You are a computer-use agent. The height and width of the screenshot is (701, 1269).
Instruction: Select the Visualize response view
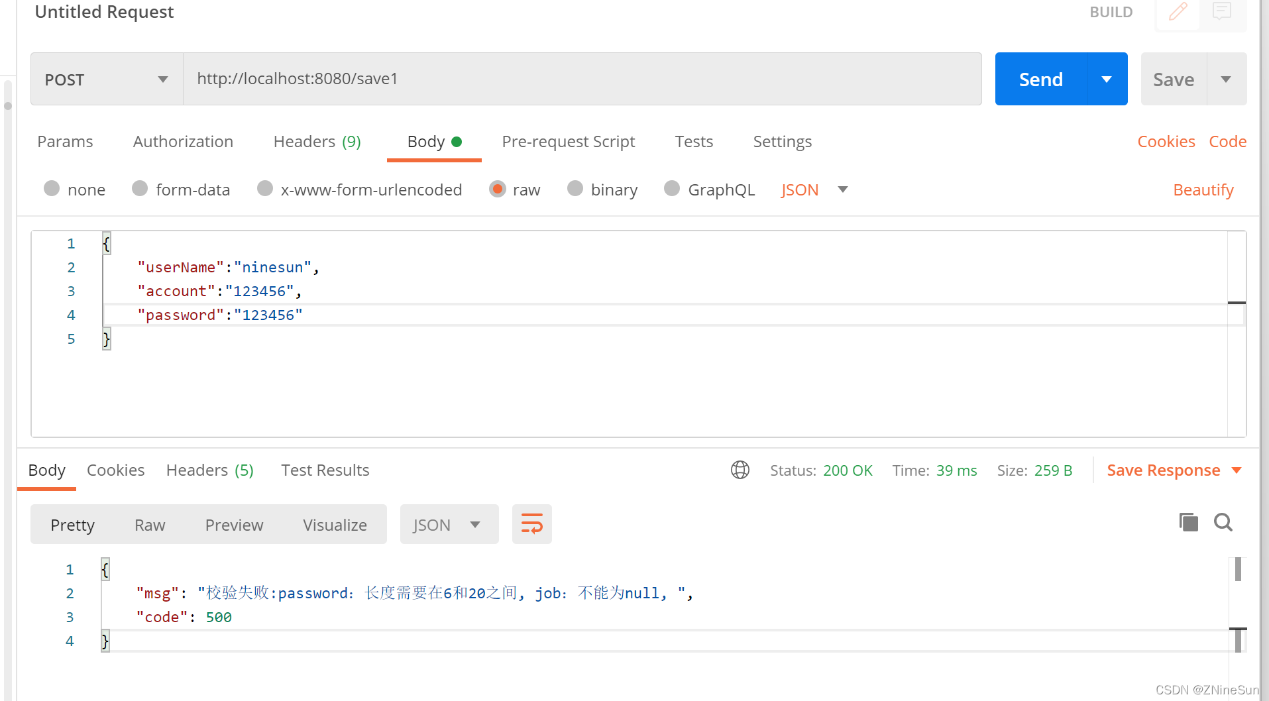click(335, 525)
